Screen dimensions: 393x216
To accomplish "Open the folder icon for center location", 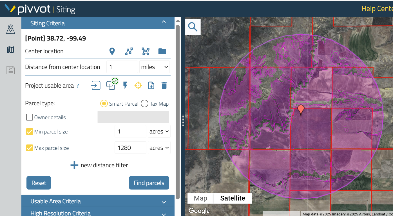I will pyautogui.click(x=162, y=51).
